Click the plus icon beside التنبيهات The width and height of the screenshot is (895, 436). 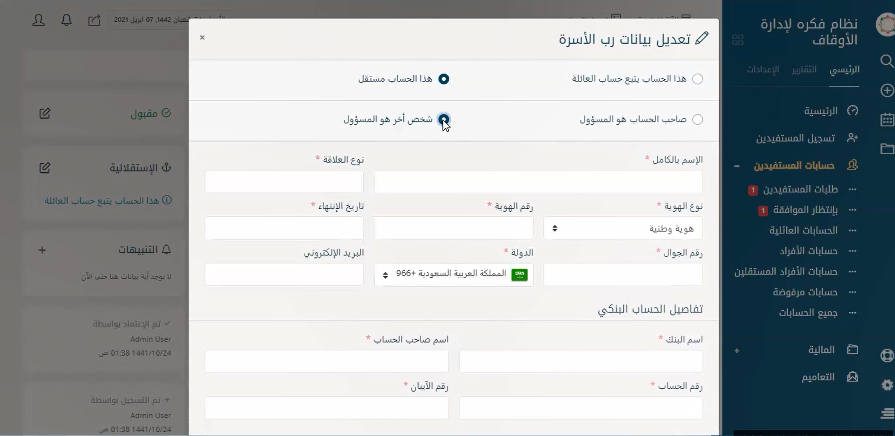click(x=42, y=250)
